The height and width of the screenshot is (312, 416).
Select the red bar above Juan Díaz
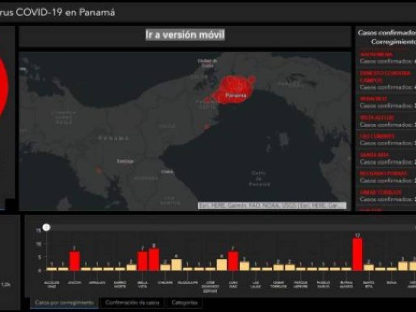click(233, 261)
